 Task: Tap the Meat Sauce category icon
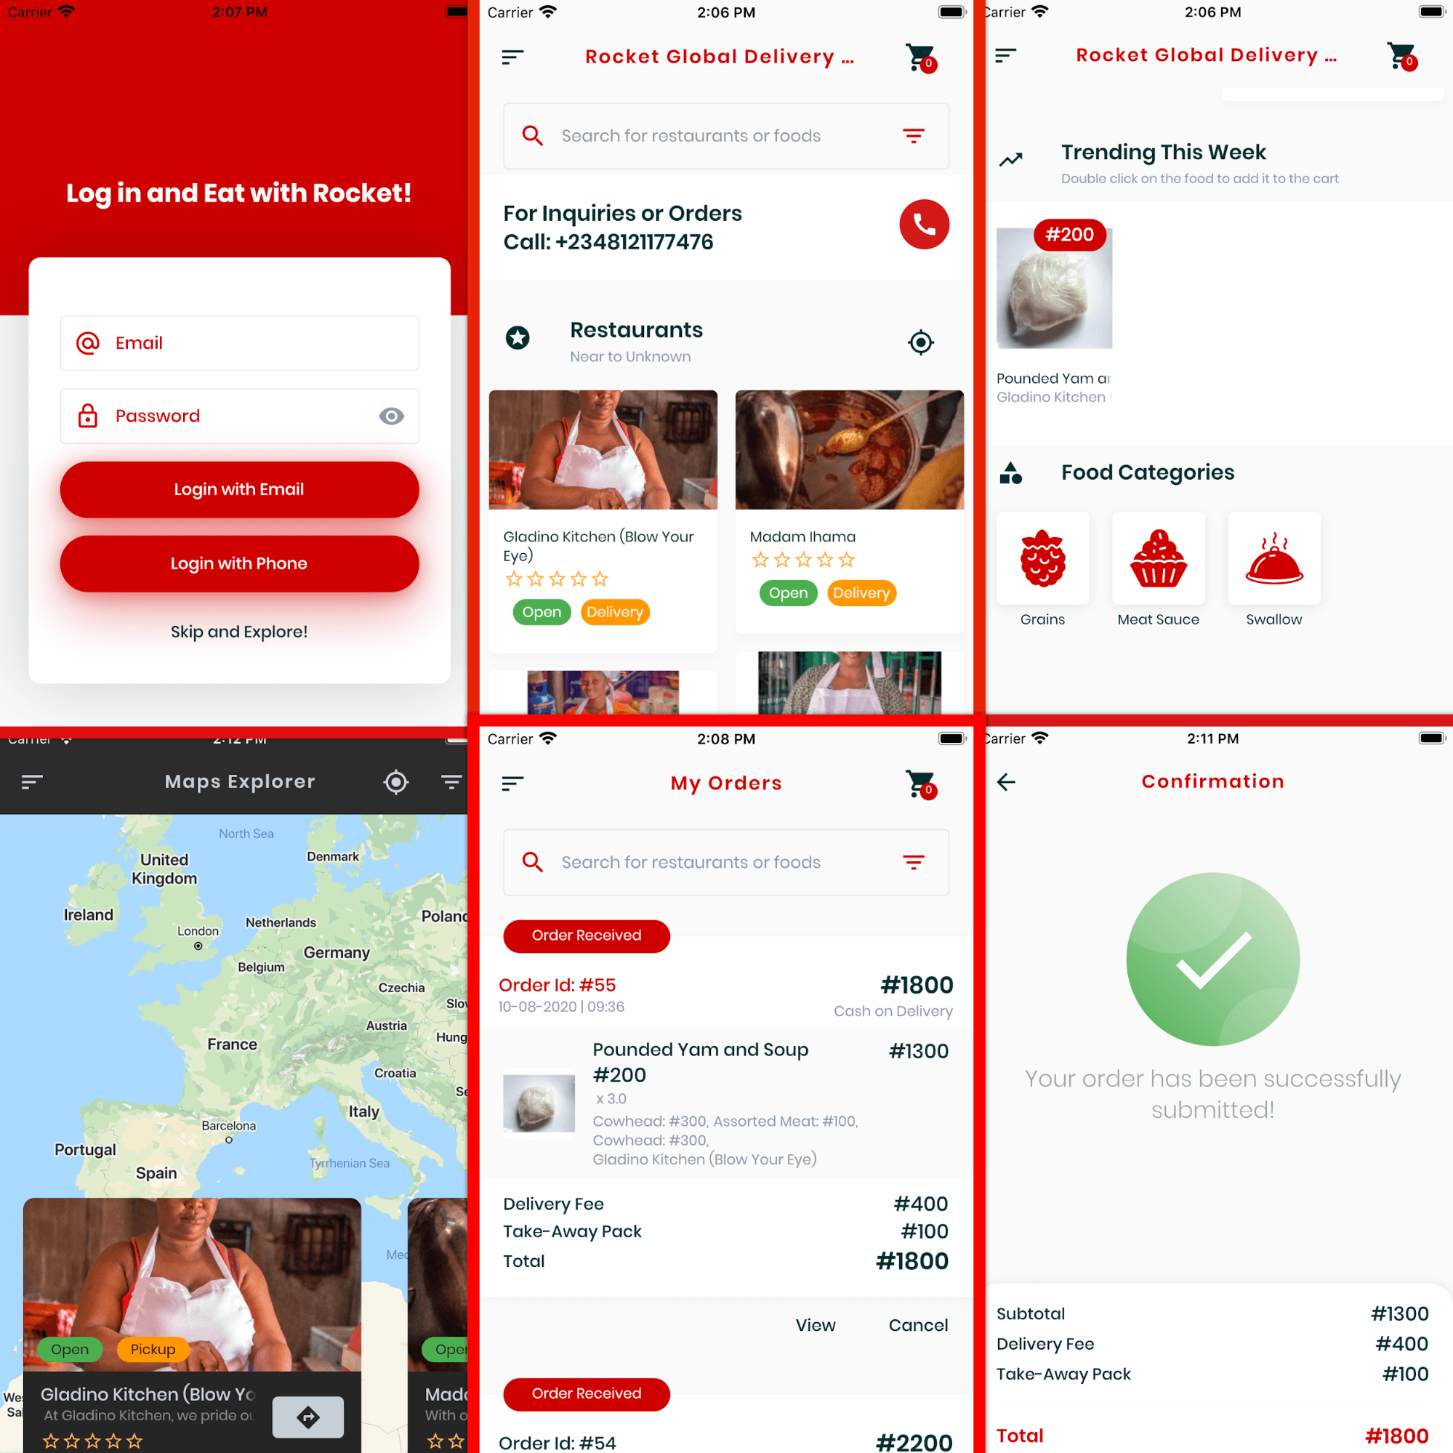[x=1158, y=558]
